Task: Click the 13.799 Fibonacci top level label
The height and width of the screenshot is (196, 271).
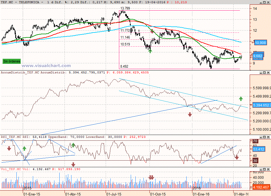Action: [x=125, y=8]
